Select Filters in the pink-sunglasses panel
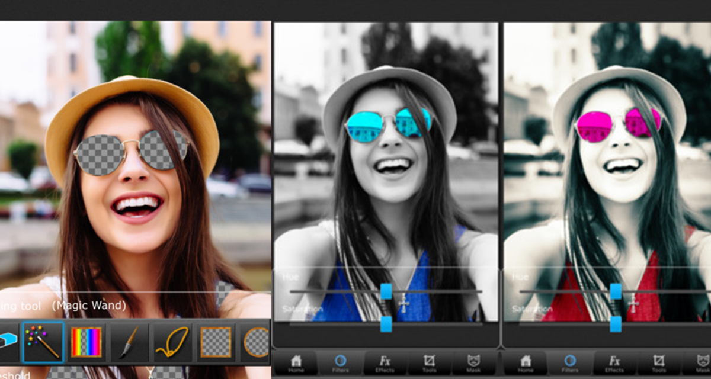The image size is (711, 379). (570, 364)
